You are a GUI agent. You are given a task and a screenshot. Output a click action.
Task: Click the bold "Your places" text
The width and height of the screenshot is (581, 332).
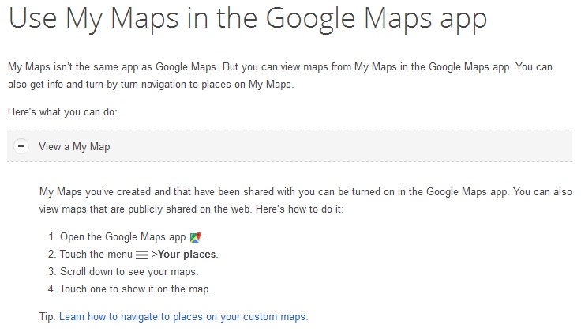point(188,254)
